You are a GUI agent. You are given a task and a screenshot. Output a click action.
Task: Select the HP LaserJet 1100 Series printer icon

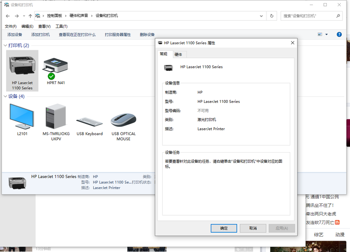[22, 71]
